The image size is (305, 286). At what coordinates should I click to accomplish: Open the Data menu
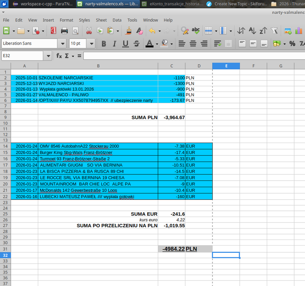point(117,20)
